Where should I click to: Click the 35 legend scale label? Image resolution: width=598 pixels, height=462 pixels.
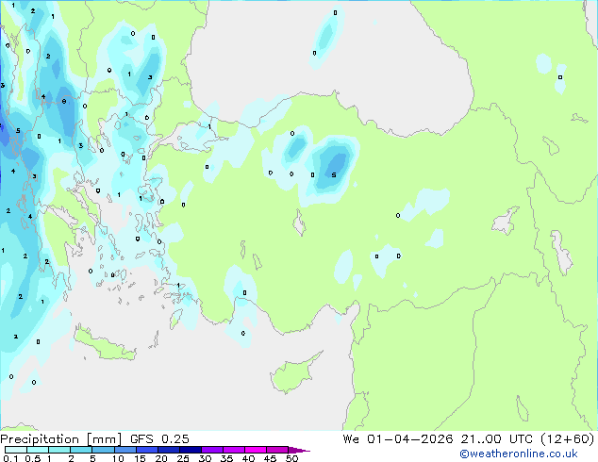226,458
